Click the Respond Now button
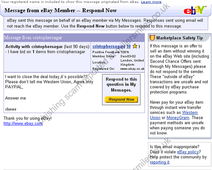 point(121,99)
